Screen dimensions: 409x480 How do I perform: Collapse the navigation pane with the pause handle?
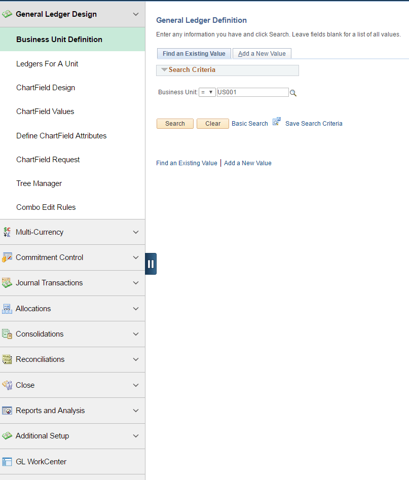(x=151, y=264)
